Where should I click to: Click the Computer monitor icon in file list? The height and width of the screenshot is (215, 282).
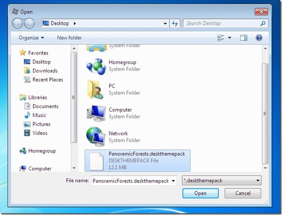click(96, 113)
